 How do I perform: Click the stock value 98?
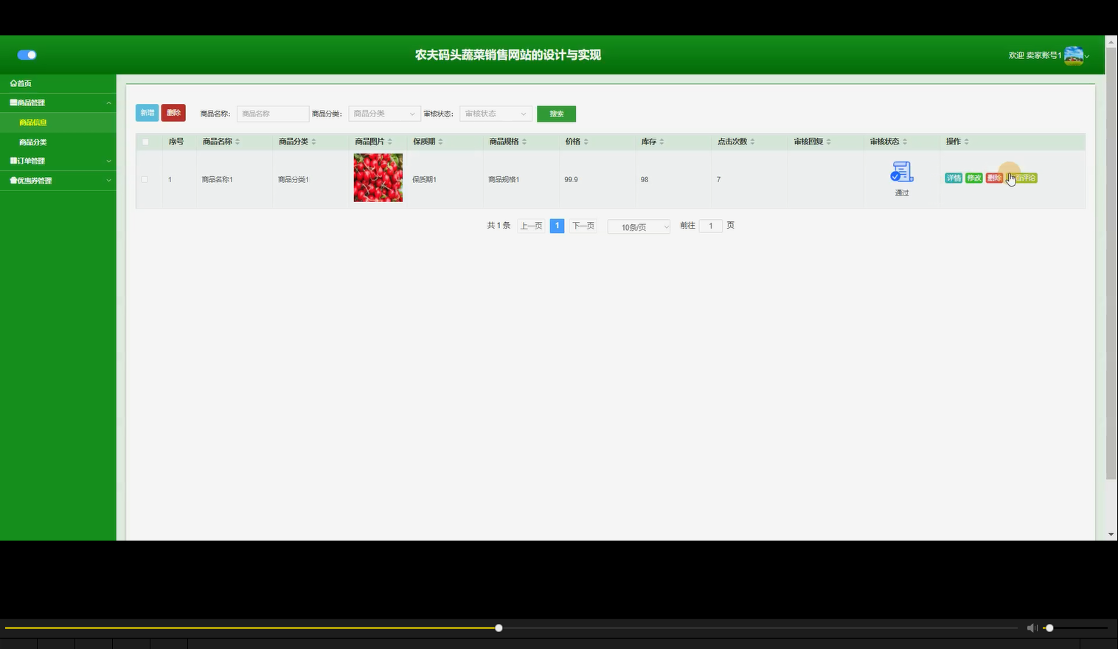(x=645, y=179)
